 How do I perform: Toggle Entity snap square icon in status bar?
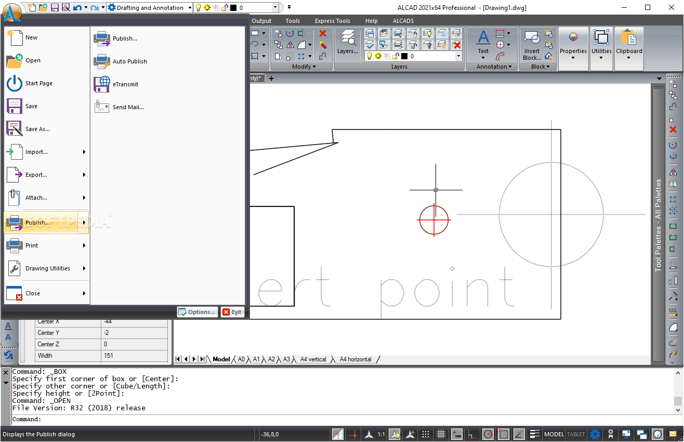[504, 434]
